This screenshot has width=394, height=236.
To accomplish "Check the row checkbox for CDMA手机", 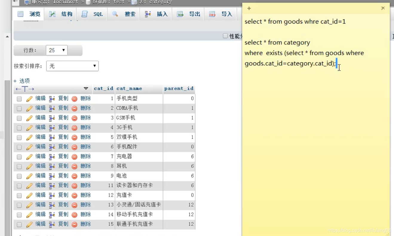I will tap(19, 109).
